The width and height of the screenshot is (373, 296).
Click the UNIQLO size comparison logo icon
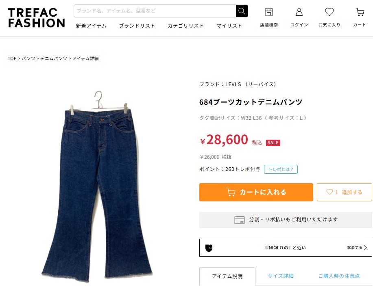pyautogui.click(x=209, y=248)
